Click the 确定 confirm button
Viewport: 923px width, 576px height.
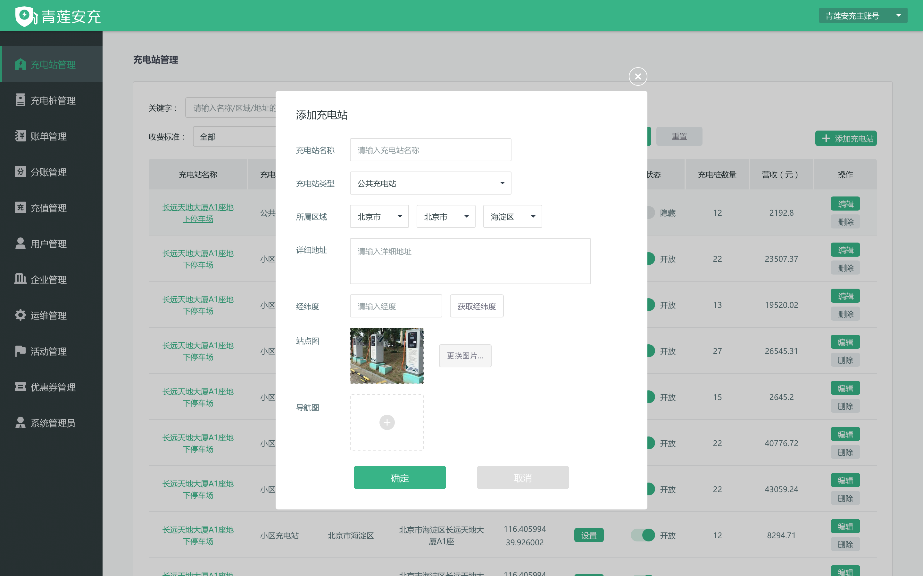coord(400,477)
